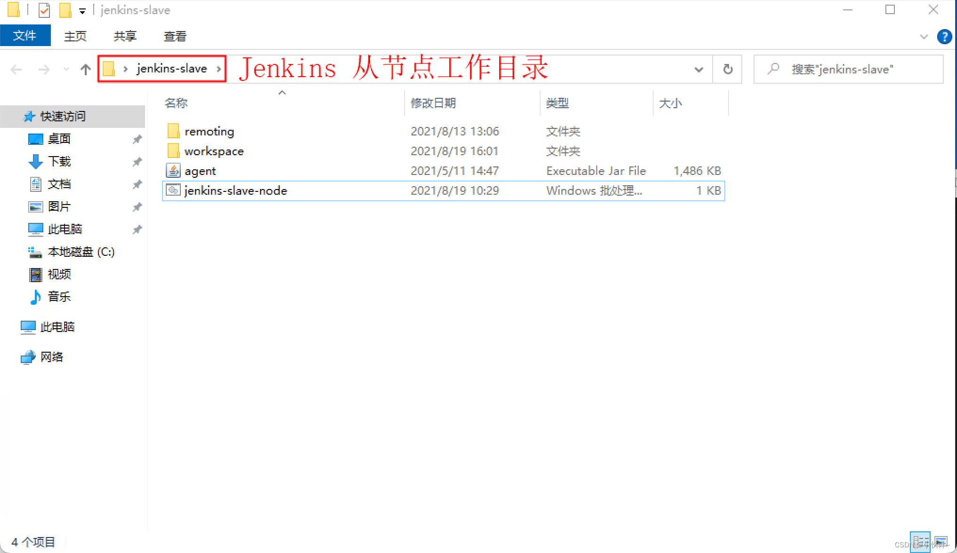Select the jenkins-slave-node batch file icon
The height and width of the screenshot is (553, 957).
pos(173,190)
